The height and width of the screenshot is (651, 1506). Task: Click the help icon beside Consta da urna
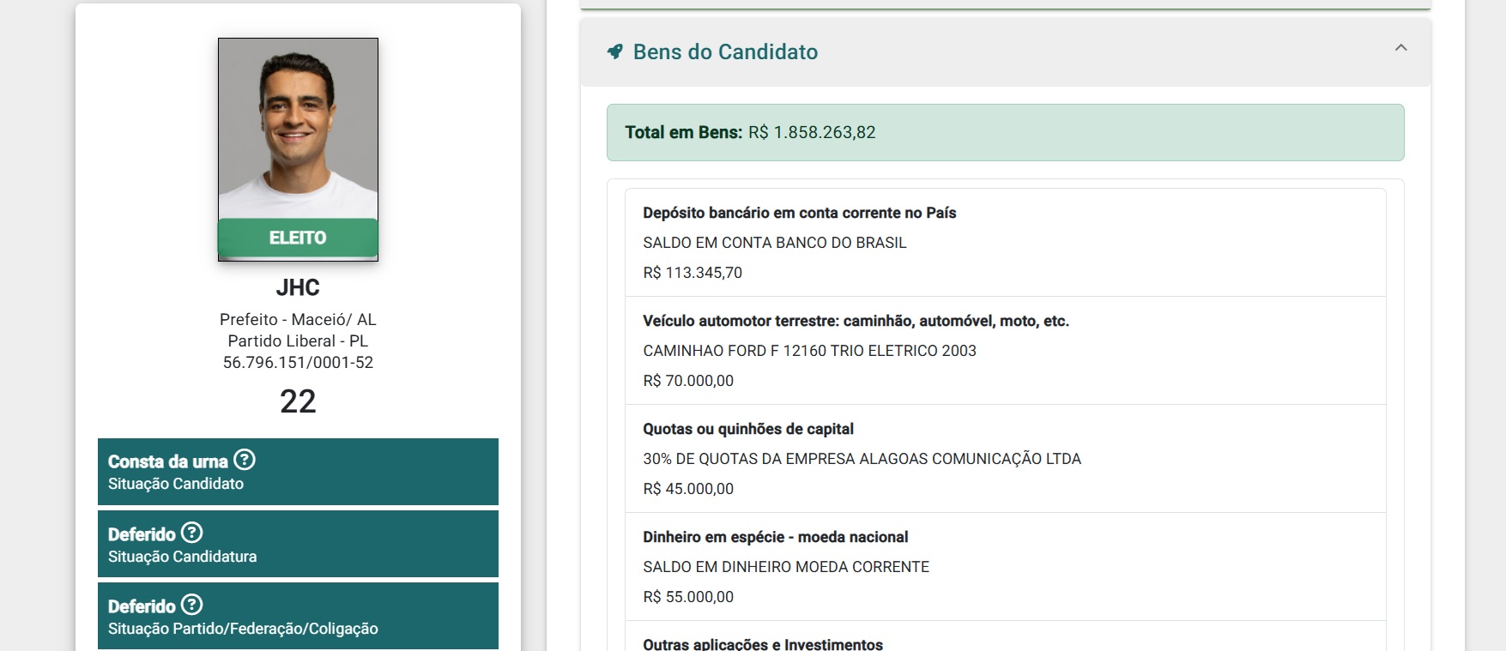[245, 461]
